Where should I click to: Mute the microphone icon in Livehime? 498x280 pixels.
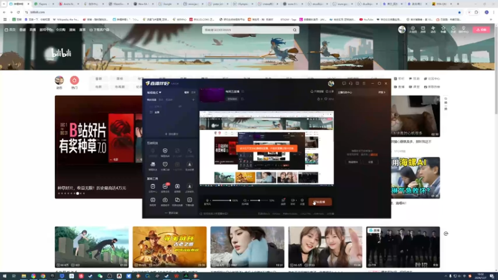click(x=207, y=200)
